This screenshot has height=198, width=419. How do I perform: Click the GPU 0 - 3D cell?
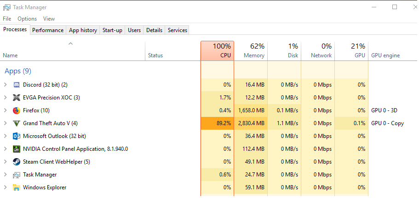[x=384, y=110]
